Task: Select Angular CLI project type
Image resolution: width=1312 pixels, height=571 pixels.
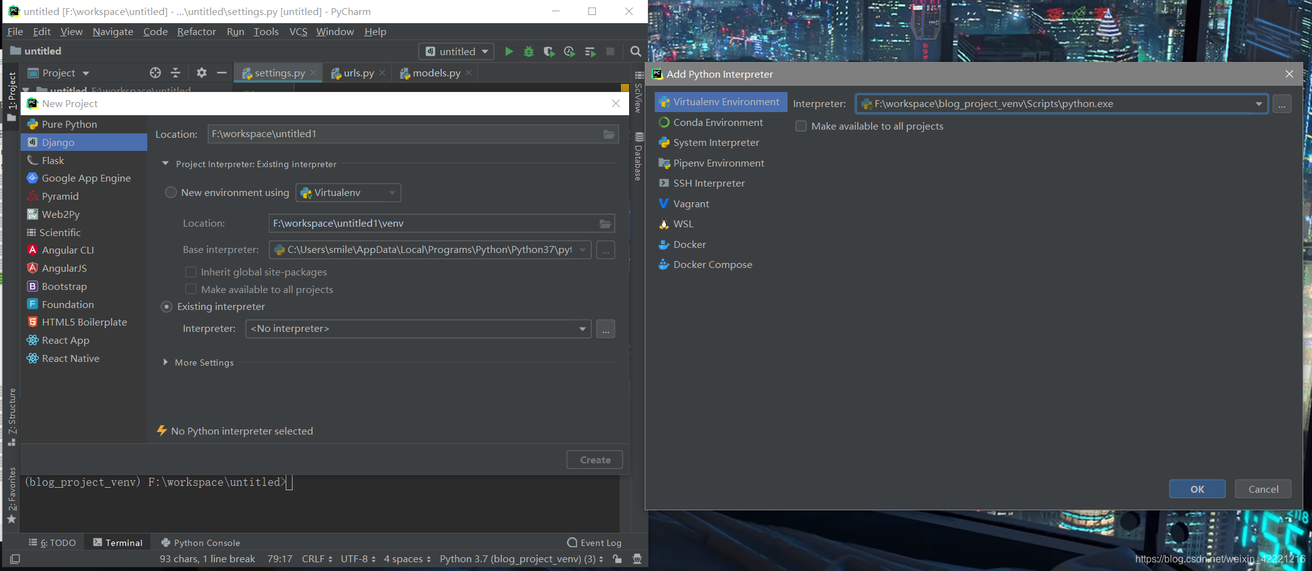Action: pyautogui.click(x=84, y=250)
